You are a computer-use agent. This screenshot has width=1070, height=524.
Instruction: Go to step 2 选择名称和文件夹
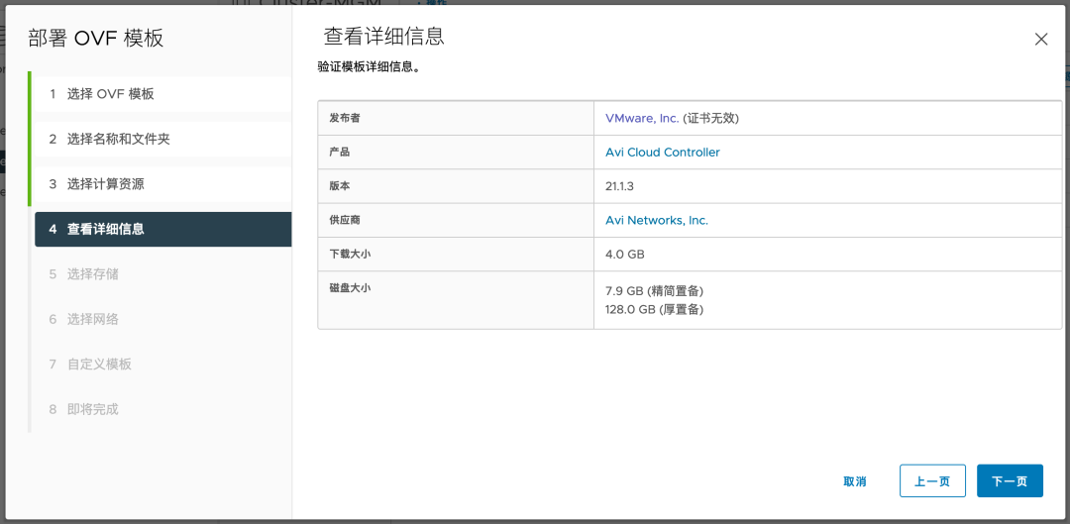163,140
